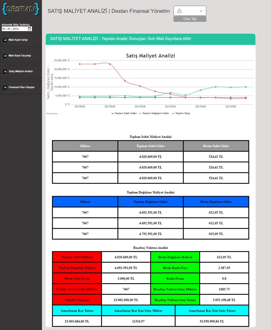Toggle the Toplam Sabit Gider legend series
The width and height of the screenshot is (271, 330).
pyautogui.click(x=124, y=113)
